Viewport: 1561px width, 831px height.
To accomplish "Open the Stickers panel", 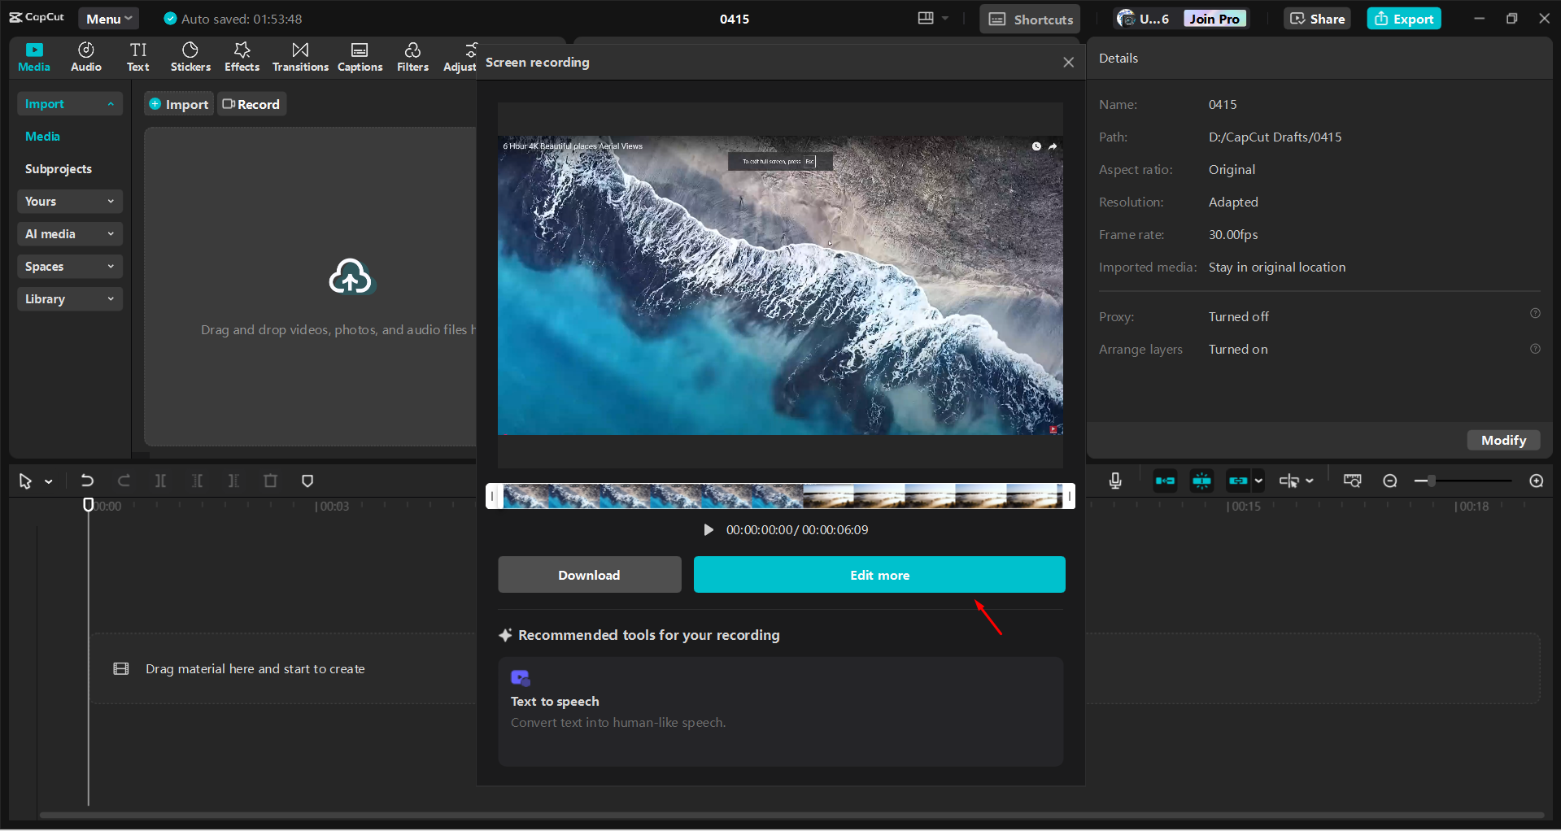I will click(190, 56).
